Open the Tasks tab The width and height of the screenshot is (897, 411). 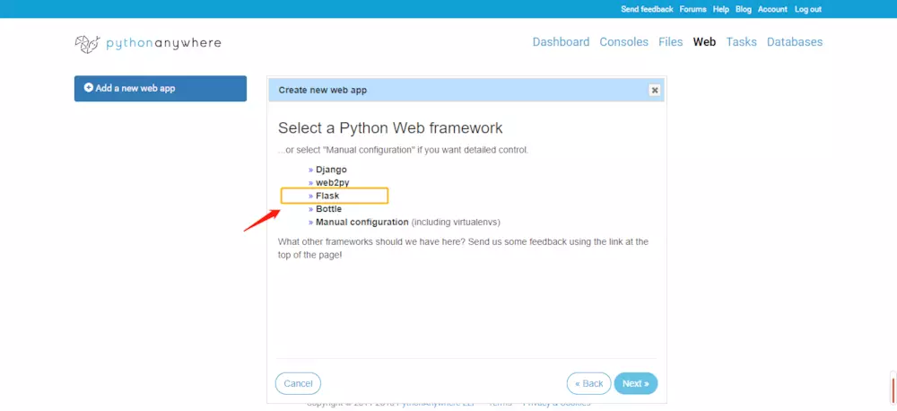pyautogui.click(x=742, y=42)
